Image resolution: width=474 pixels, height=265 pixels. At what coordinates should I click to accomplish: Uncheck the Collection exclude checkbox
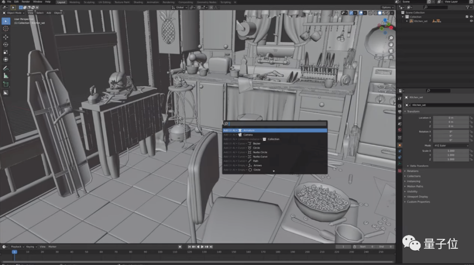[467, 17]
